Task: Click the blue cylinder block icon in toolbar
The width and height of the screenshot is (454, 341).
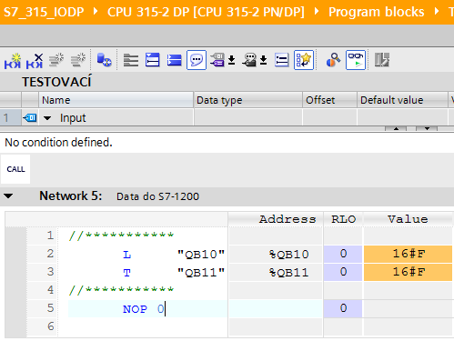Action: (104, 60)
